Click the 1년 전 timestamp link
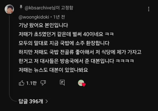Viewport: 158px width, 111px height. (59, 17)
